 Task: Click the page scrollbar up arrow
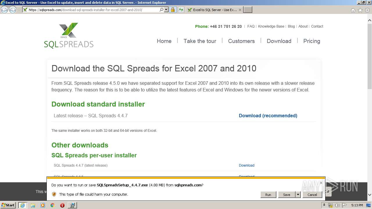(x=370, y=20)
